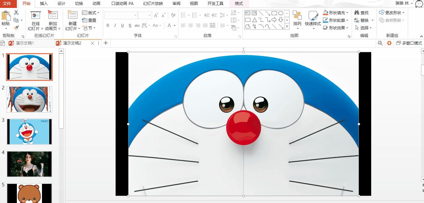
Task: Insert a rectangle from the shapes gallery
Action: tap(274, 13)
